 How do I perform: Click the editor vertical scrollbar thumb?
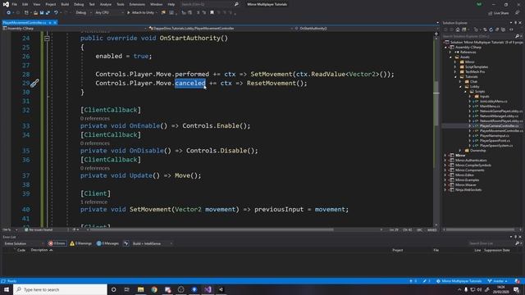click(436, 104)
